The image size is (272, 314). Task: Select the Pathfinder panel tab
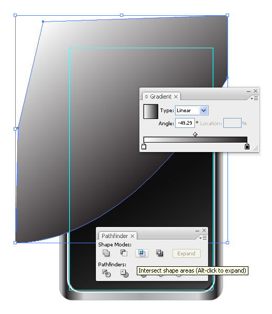click(114, 236)
